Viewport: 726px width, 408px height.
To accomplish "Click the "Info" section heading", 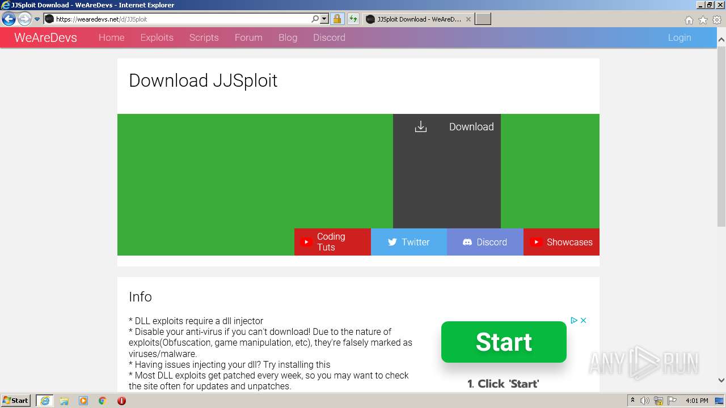I will point(140,297).
